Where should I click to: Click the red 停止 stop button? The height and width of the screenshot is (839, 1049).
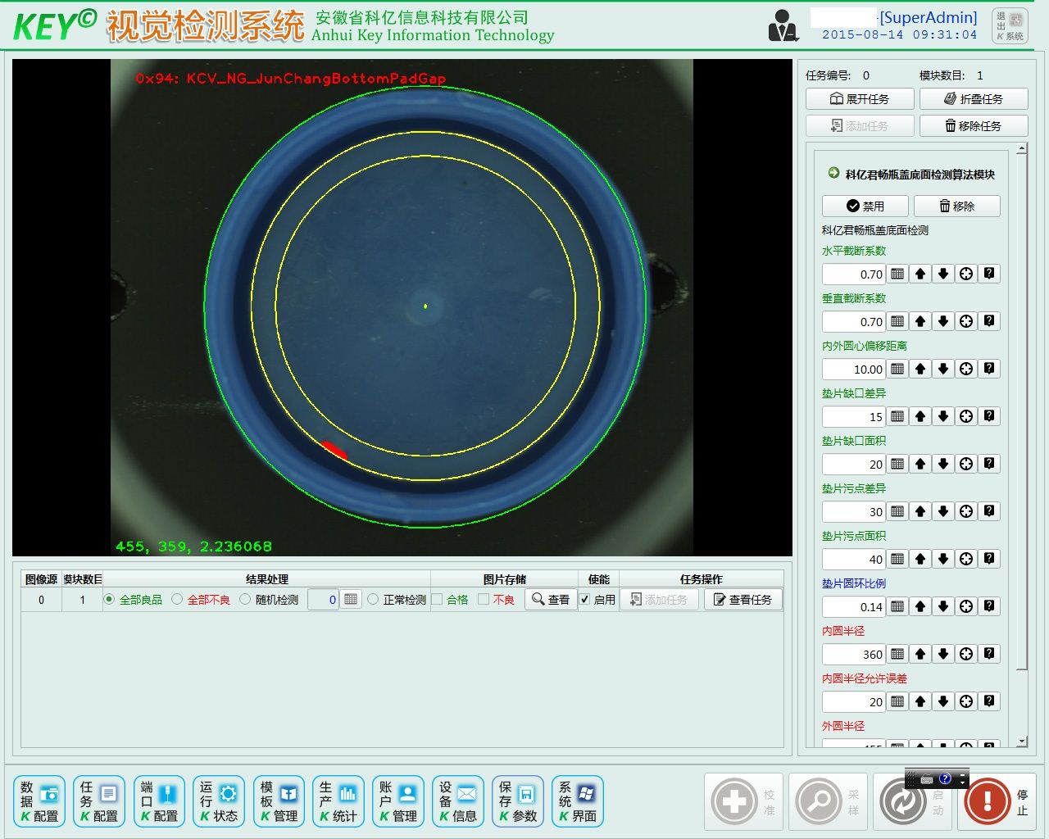[997, 801]
